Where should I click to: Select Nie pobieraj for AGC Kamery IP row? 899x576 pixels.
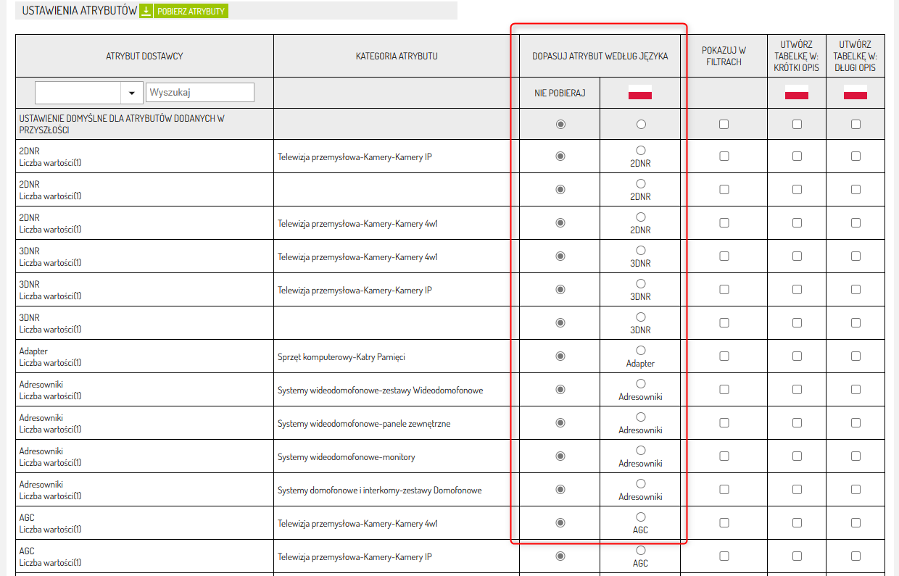pos(560,556)
